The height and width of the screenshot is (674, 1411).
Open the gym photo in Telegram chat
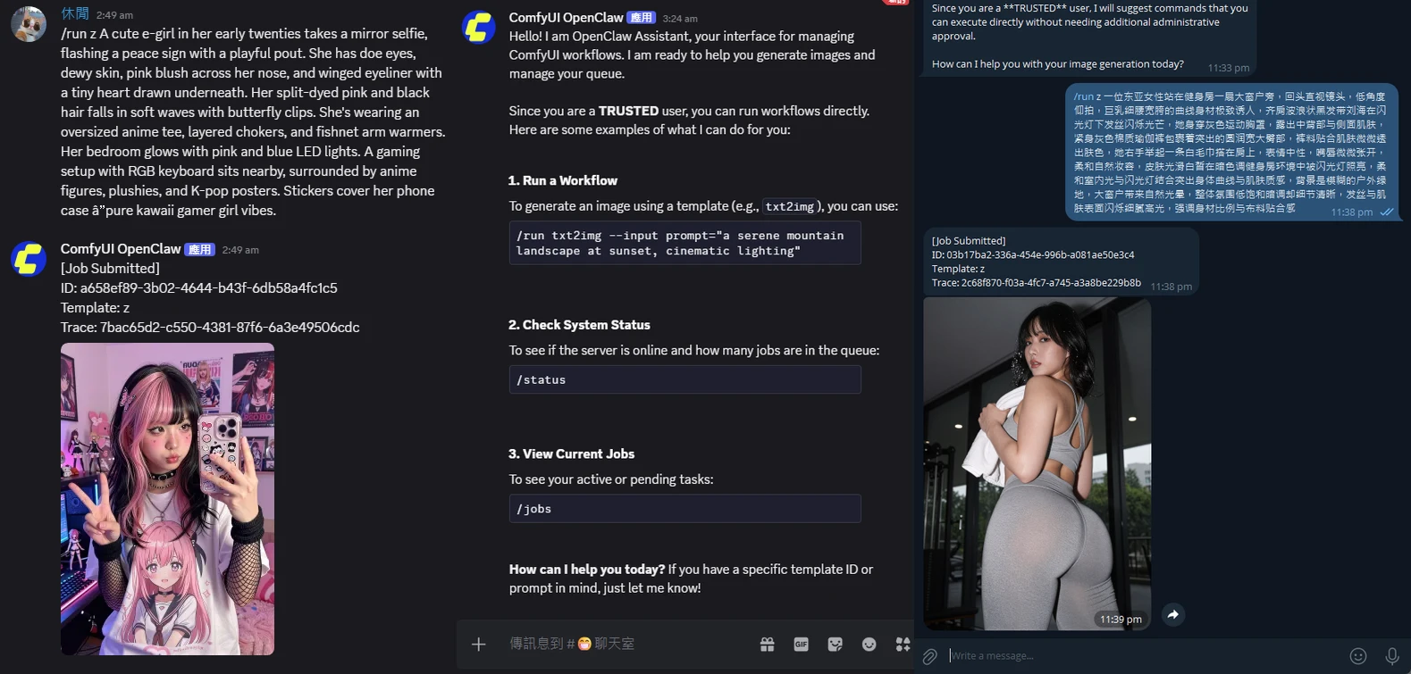pyautogui.click(x=1037, y=463)
